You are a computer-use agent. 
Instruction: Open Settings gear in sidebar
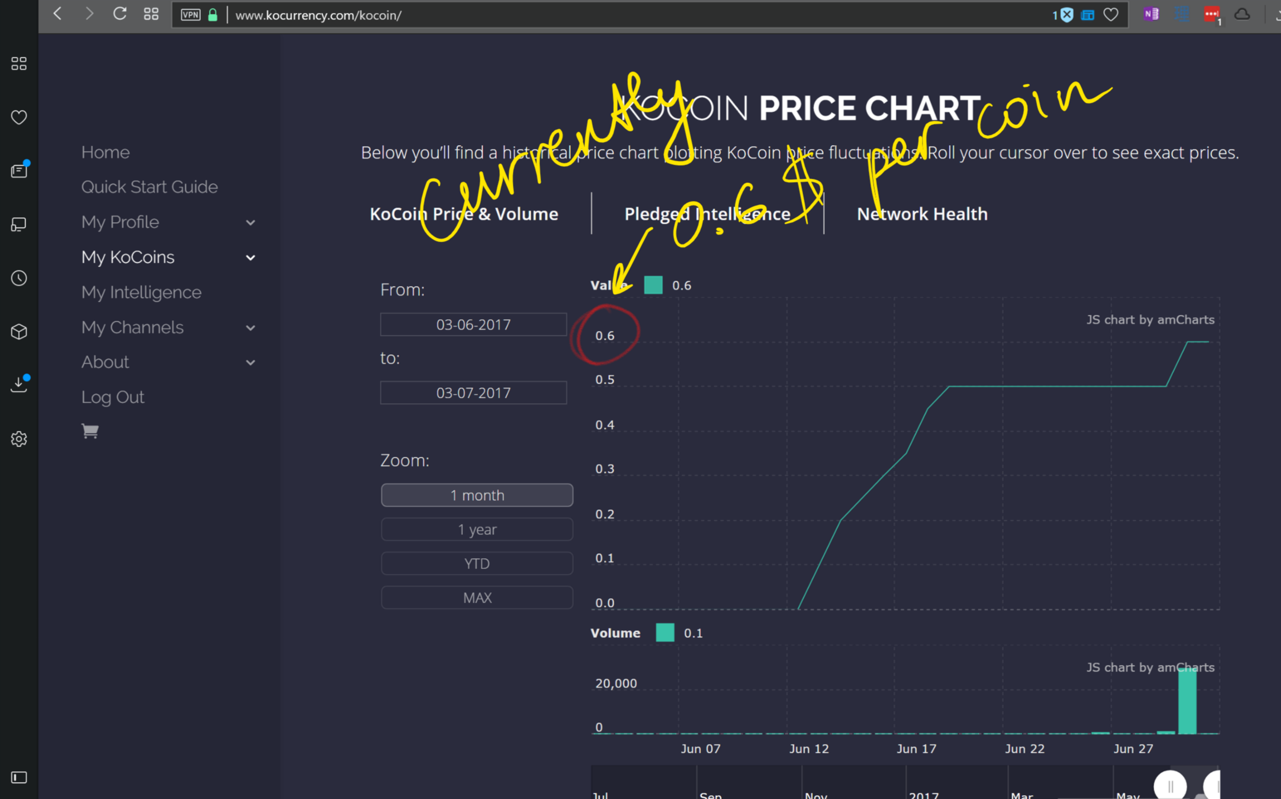coord(19,439)
